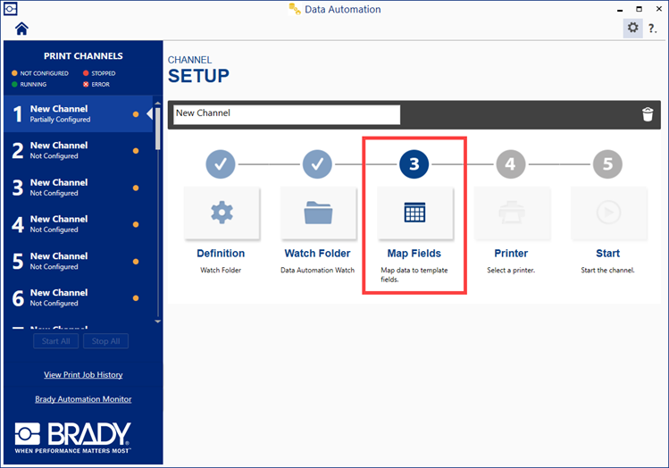Click the channel name text field
This screenshot has width=669, height=468.
(286, 114)
